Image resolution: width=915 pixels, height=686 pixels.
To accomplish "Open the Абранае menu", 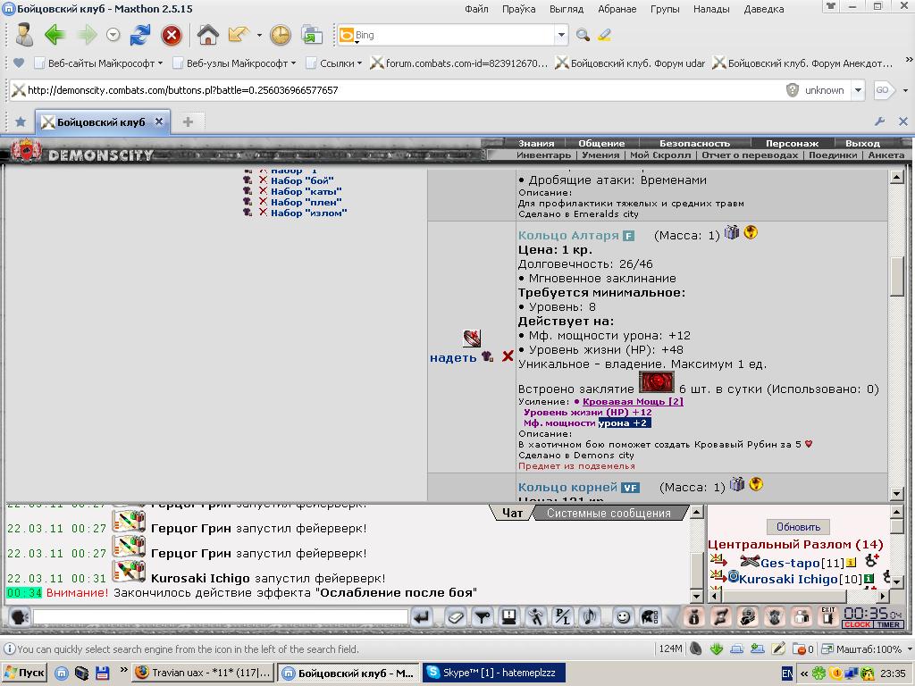I will tap(617, 9).
